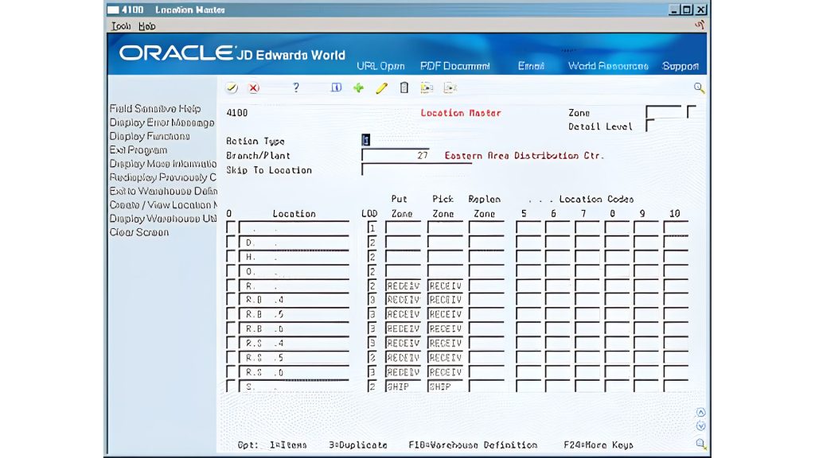Screen dimensions: 815x458
Task: Click option field for location D. row
Action: click(x=231, y=242)
